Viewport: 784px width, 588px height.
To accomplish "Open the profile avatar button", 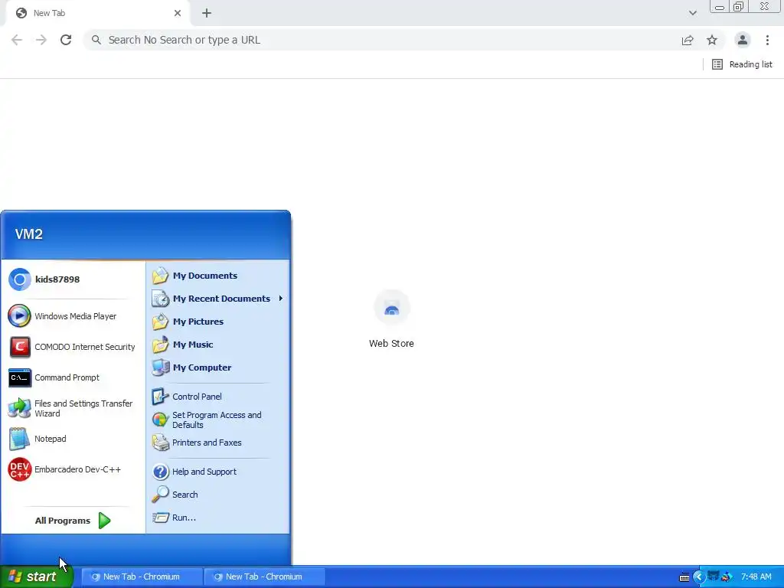I will point(743,40).
